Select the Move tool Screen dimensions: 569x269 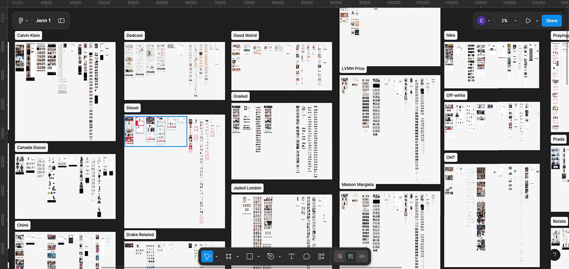point(207,256)
